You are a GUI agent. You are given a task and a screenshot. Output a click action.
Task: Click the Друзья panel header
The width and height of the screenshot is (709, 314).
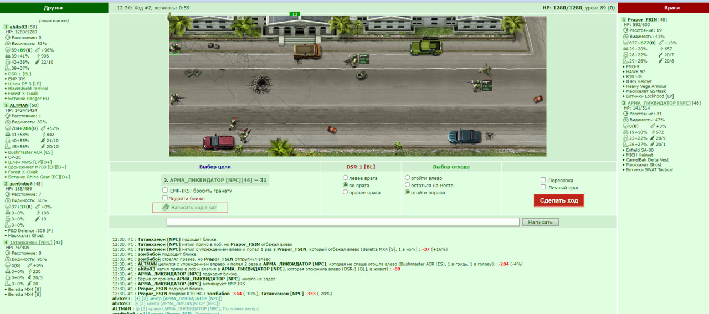[53, 8]
